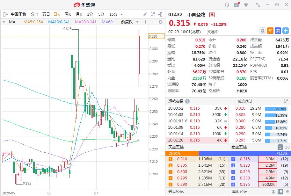Click the stock code 01432
This screenshot has width=291, height=196.
click(x=175, y=15)
